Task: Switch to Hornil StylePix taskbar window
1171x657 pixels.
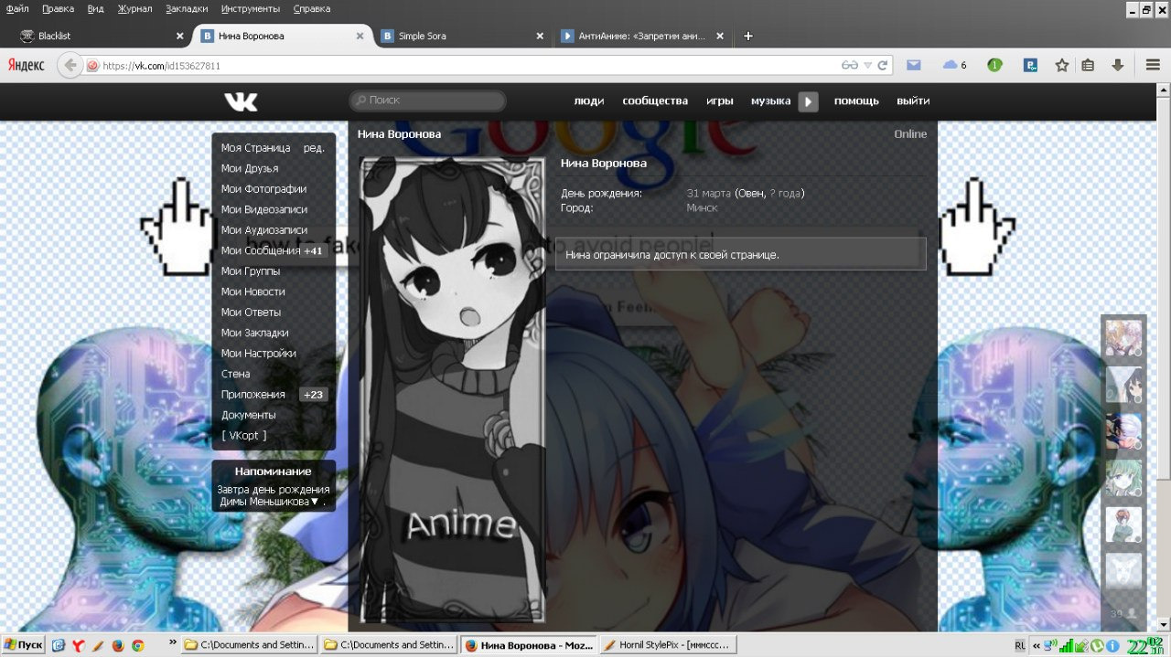Action: click(x=668, y=645)
